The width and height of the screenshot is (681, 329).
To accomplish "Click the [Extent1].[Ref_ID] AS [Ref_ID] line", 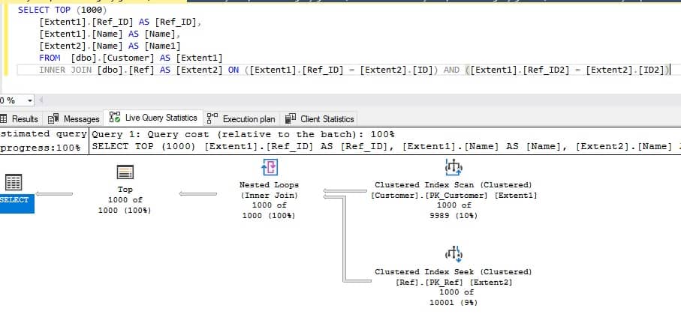I will pyautogui.click(x=120, y=22).
